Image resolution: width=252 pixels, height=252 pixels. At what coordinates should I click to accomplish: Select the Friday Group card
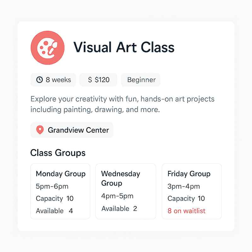[192, 191]
